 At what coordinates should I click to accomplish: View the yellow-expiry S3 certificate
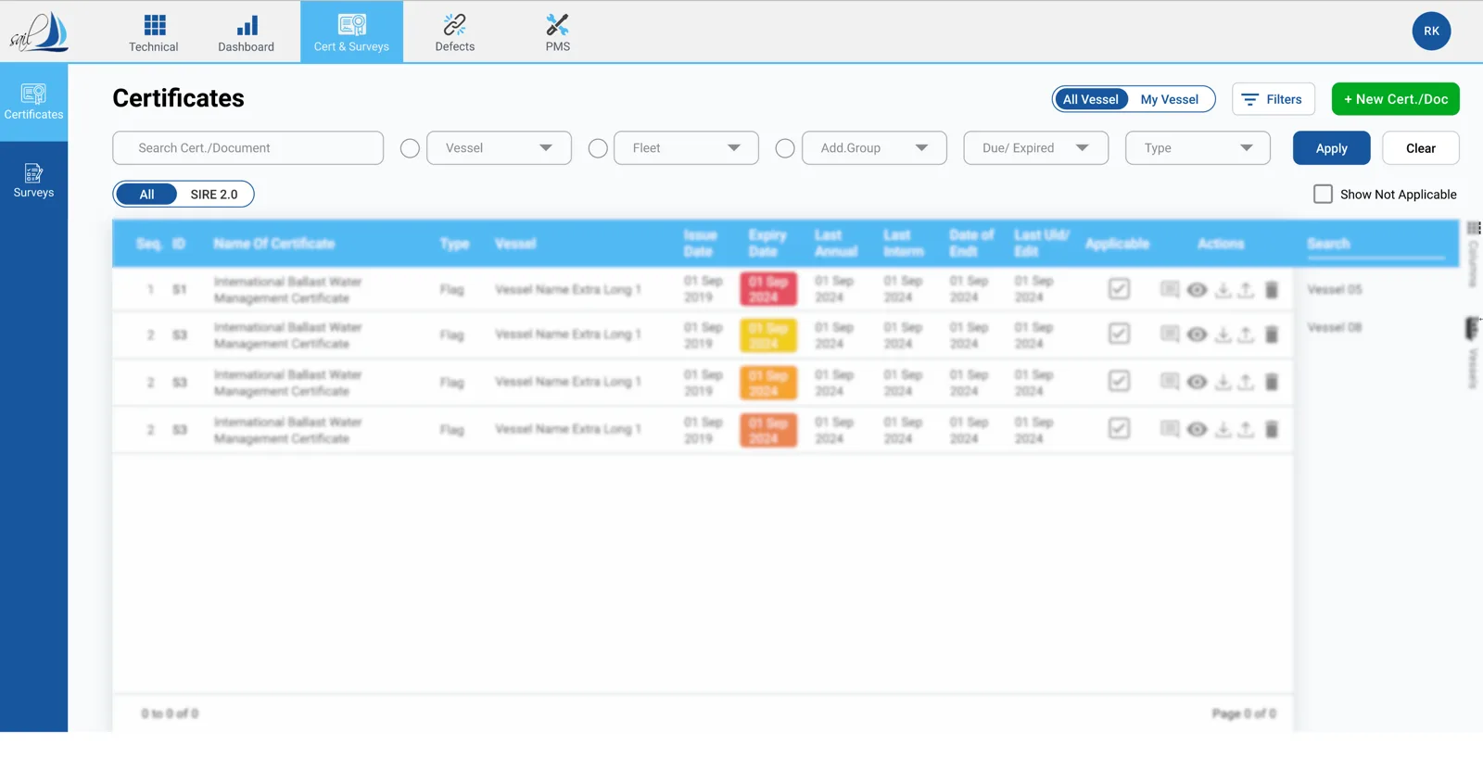(x=1198, y=334)
